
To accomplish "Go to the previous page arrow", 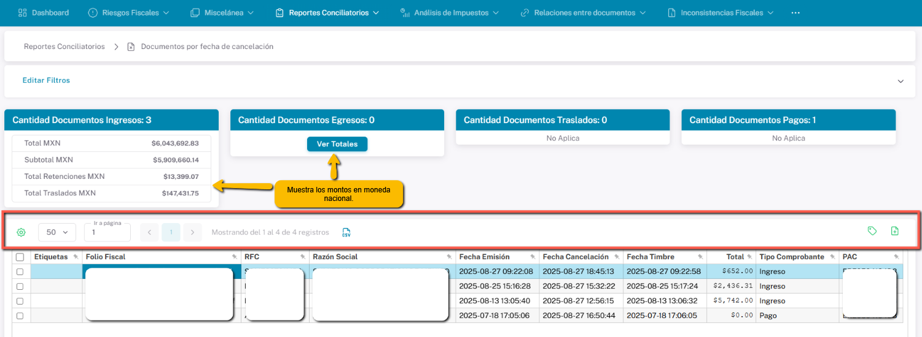I will (149, 232).
